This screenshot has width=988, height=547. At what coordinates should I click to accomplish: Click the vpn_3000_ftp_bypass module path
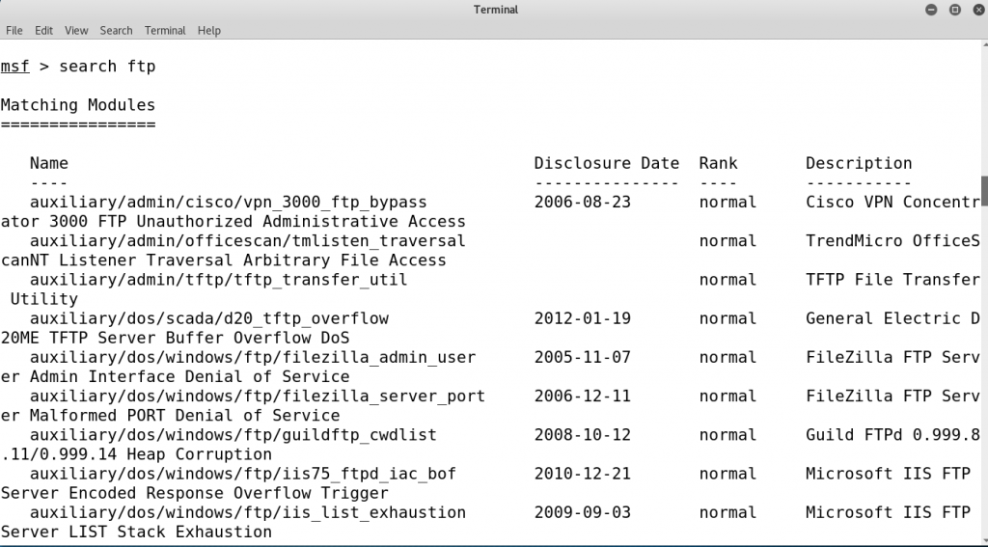coord(228,203)
